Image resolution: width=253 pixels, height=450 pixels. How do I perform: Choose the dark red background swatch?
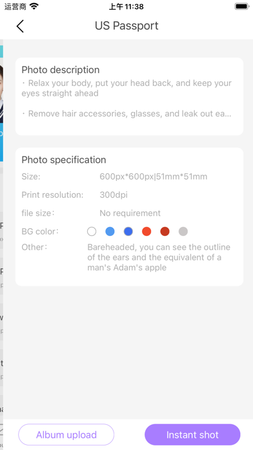[x=165, y=231]
